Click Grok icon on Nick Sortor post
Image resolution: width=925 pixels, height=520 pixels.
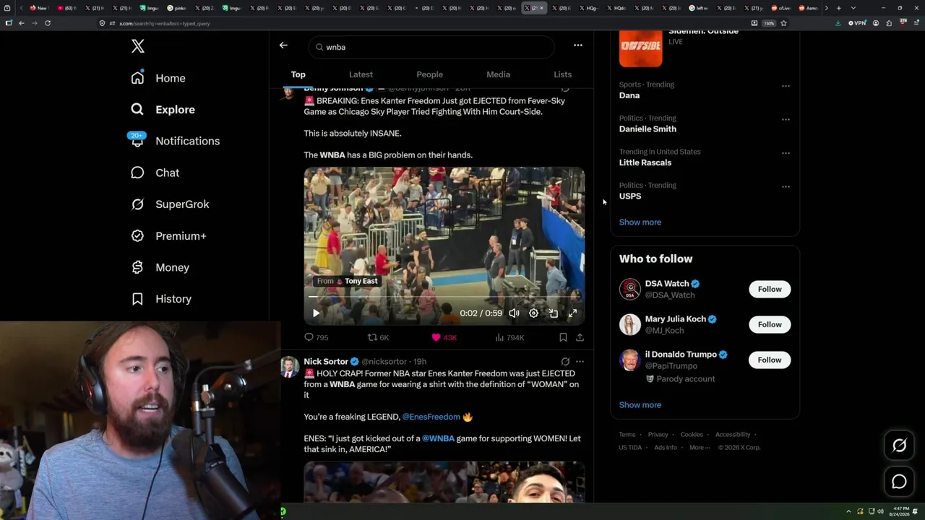pos(565,361)
